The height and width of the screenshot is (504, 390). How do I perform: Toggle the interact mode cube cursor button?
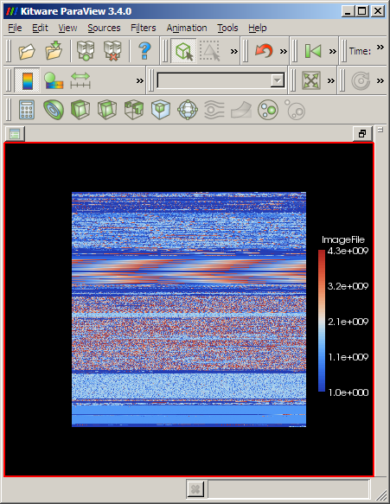[184, 51]
